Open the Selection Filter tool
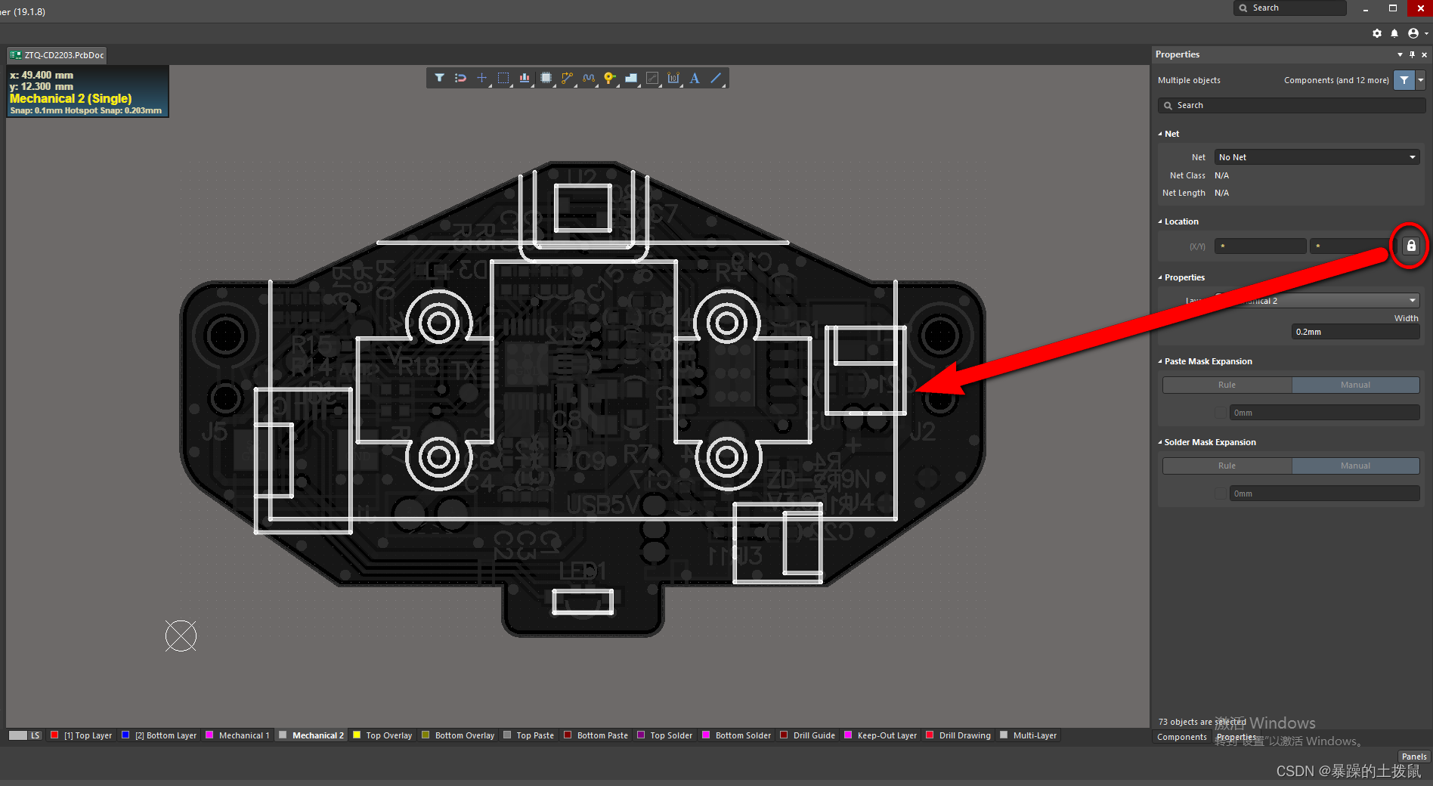Image resolution: width=1433 pixels, height=786 pixels. [439, 78]
